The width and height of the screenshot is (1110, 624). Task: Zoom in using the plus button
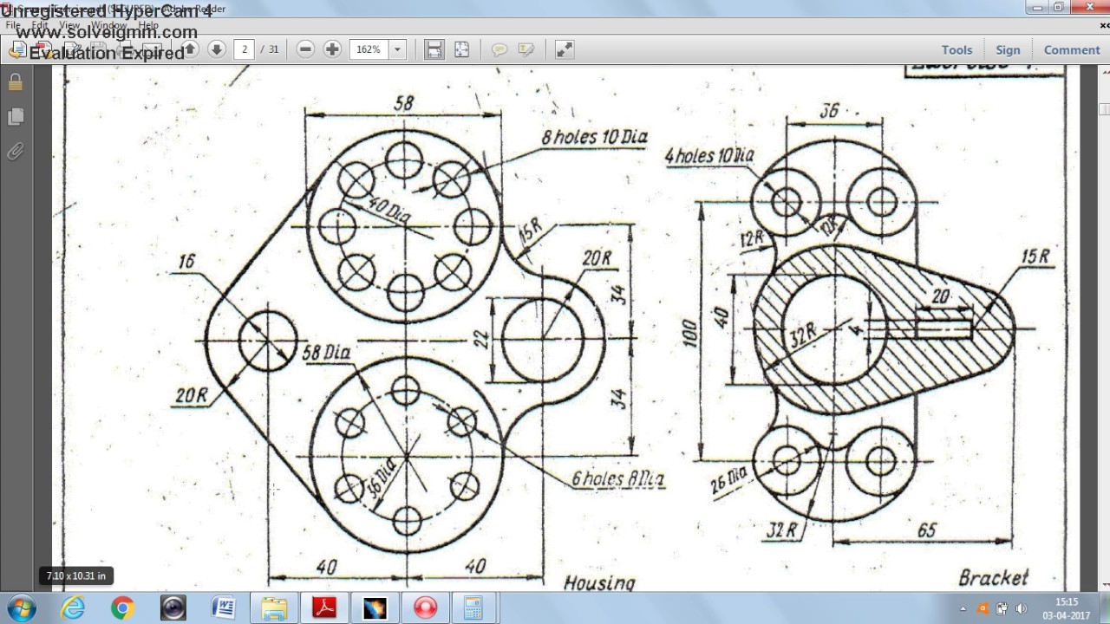click(x=332, y=49)
